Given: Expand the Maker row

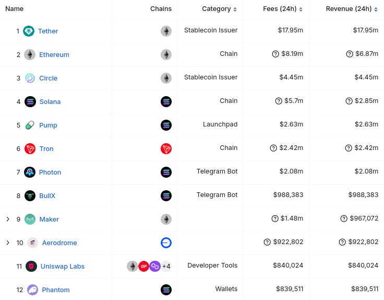Looking at the screenshot, I should tap(8, 219).
